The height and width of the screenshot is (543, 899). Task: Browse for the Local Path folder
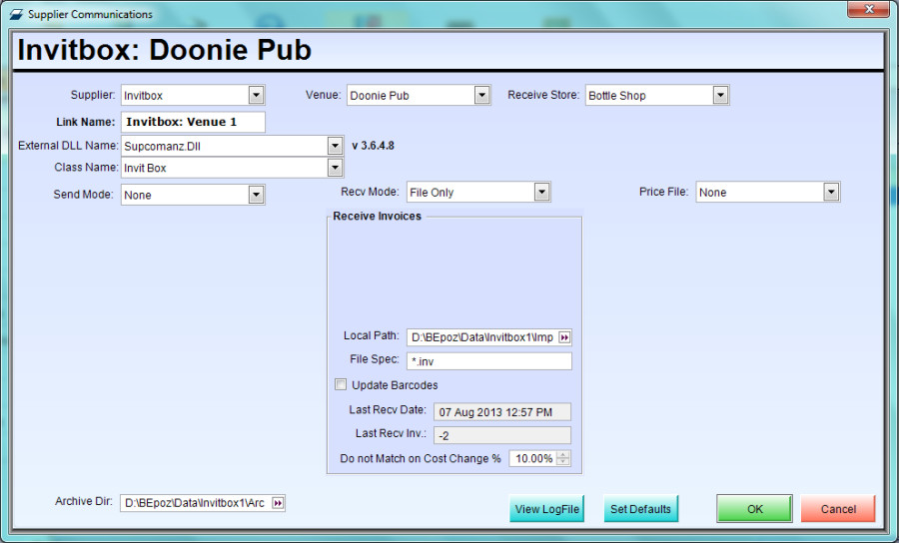tap(564, 337)
